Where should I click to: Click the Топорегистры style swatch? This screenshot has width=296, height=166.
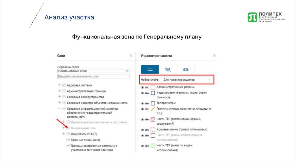153,103
